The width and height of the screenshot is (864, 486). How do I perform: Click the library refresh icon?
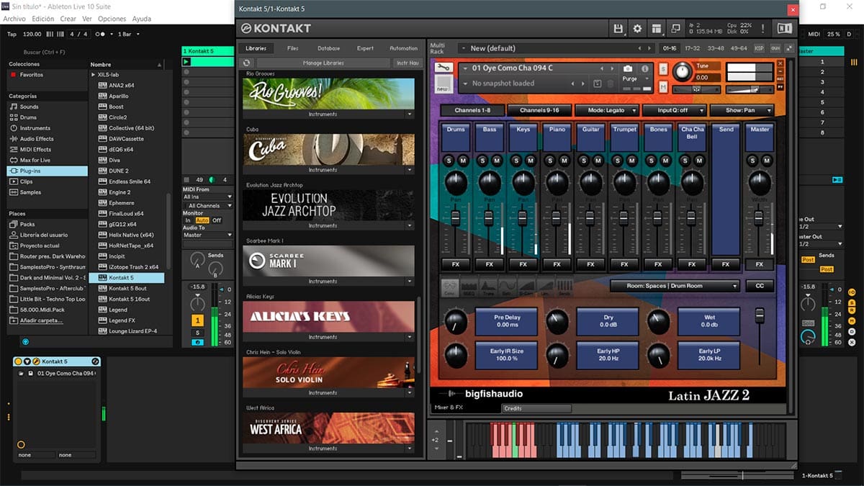[x=248, y=63]
